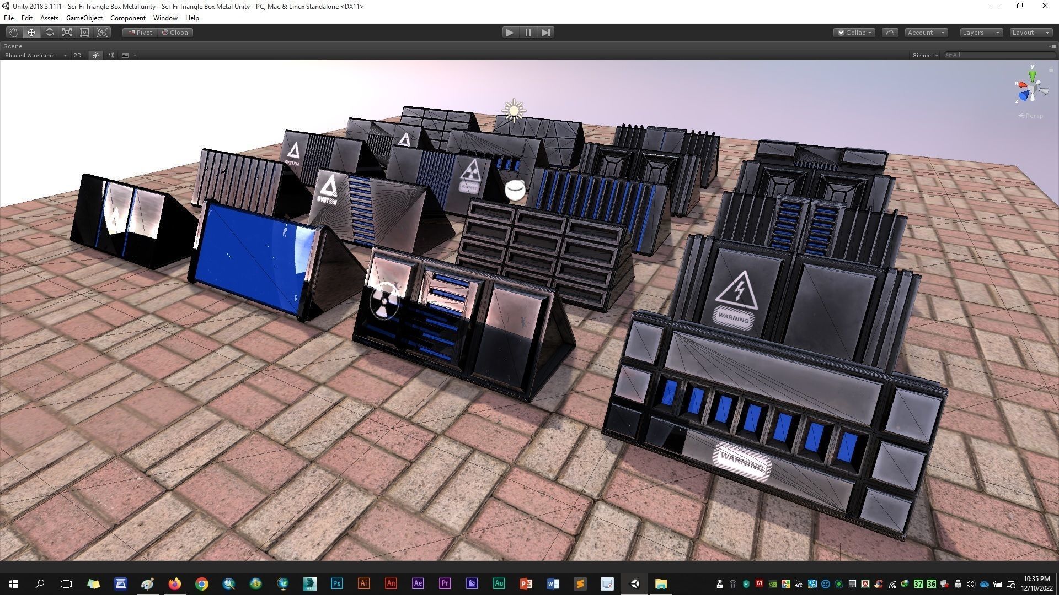Toggle 2D scene view mode
This screenshot has width=1059, height=595.
tap(77, 55)
